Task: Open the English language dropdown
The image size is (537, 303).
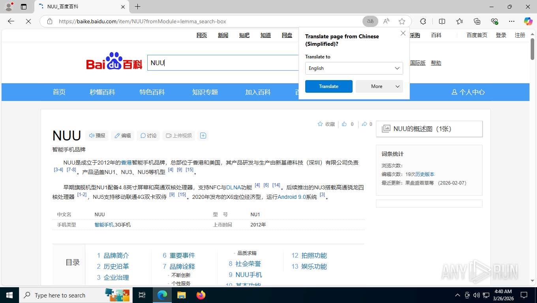Action: 354,68
